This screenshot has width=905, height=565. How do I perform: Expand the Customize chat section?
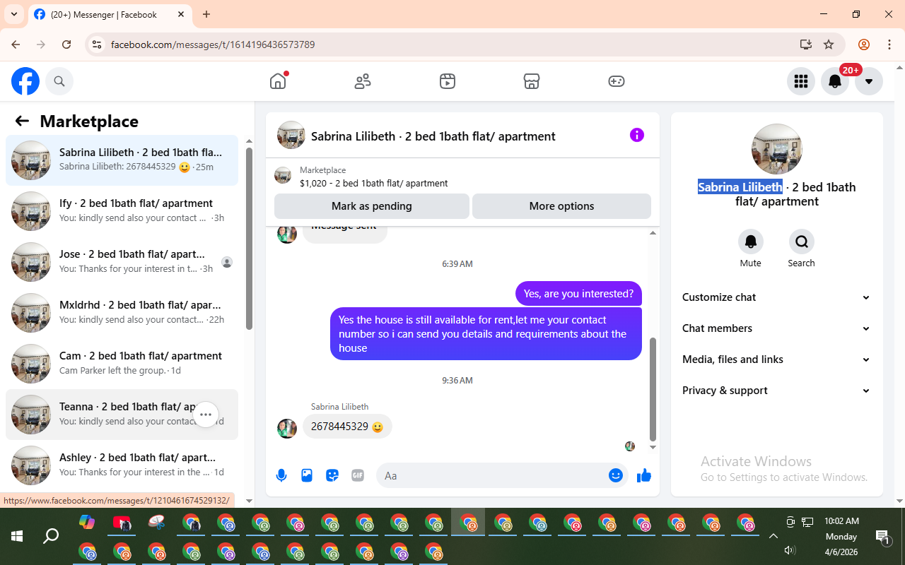[x=776, y=297]
